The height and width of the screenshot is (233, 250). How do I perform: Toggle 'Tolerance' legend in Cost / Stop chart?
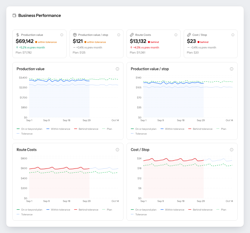point(139,215)
